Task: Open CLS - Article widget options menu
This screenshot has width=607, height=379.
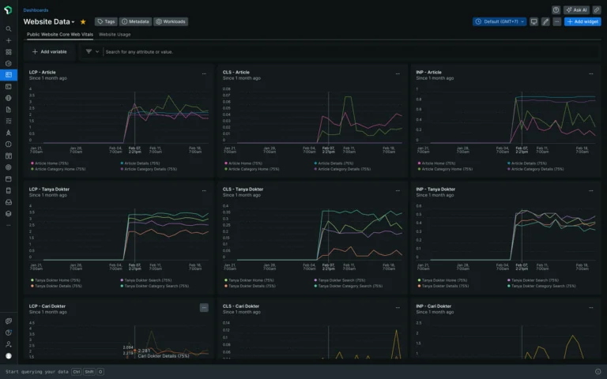Action: pos(398,73)
